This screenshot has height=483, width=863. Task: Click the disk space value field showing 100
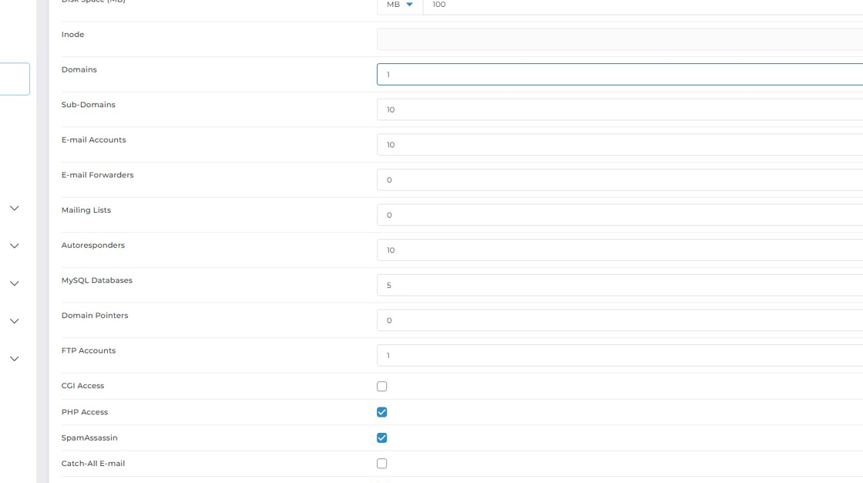(x=640, y=5)
